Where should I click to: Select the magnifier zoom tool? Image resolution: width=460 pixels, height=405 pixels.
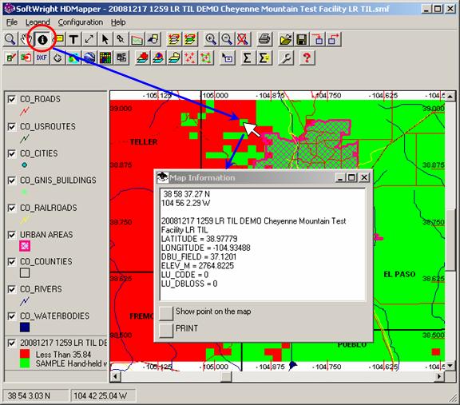[10, 39]
